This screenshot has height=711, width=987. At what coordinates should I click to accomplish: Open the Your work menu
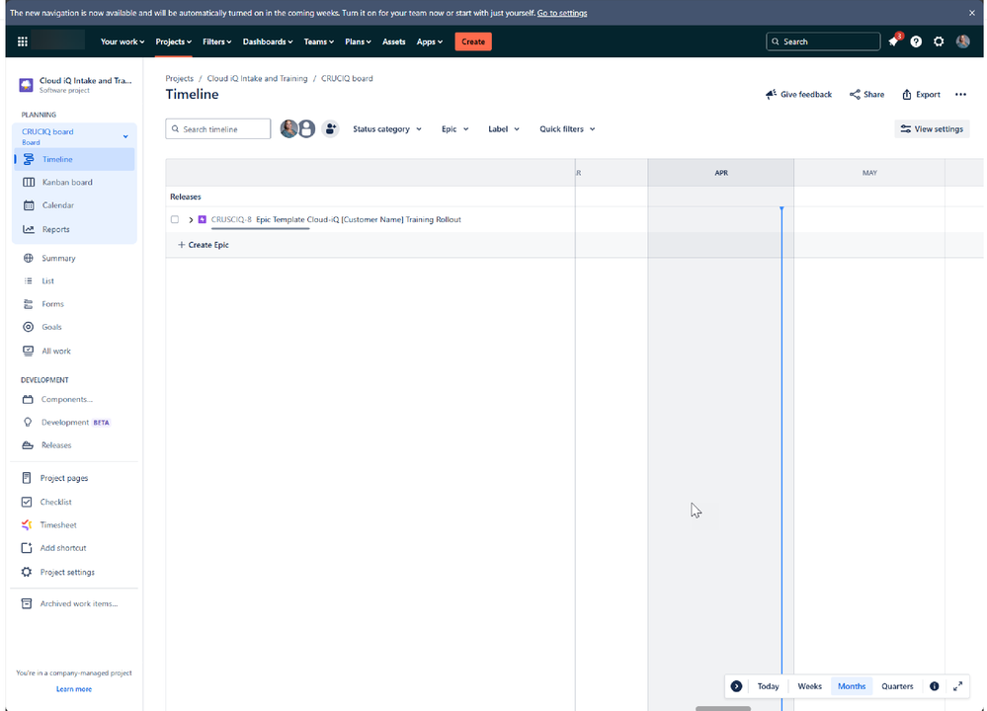point(123,41)
